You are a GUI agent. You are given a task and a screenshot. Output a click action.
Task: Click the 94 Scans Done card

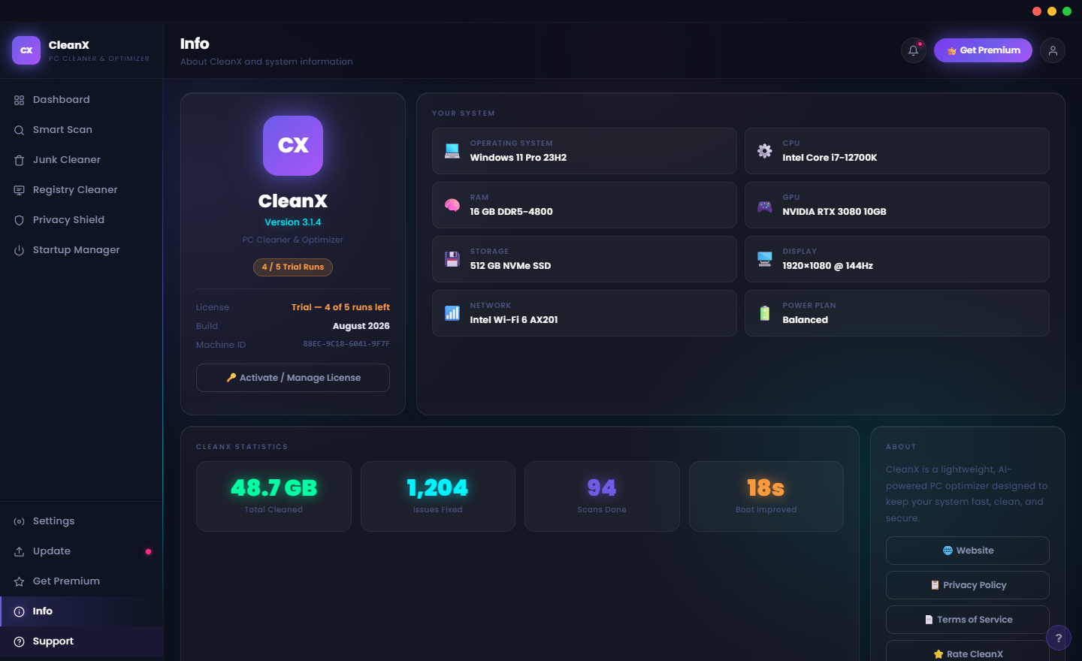click(x=602, y=497)
